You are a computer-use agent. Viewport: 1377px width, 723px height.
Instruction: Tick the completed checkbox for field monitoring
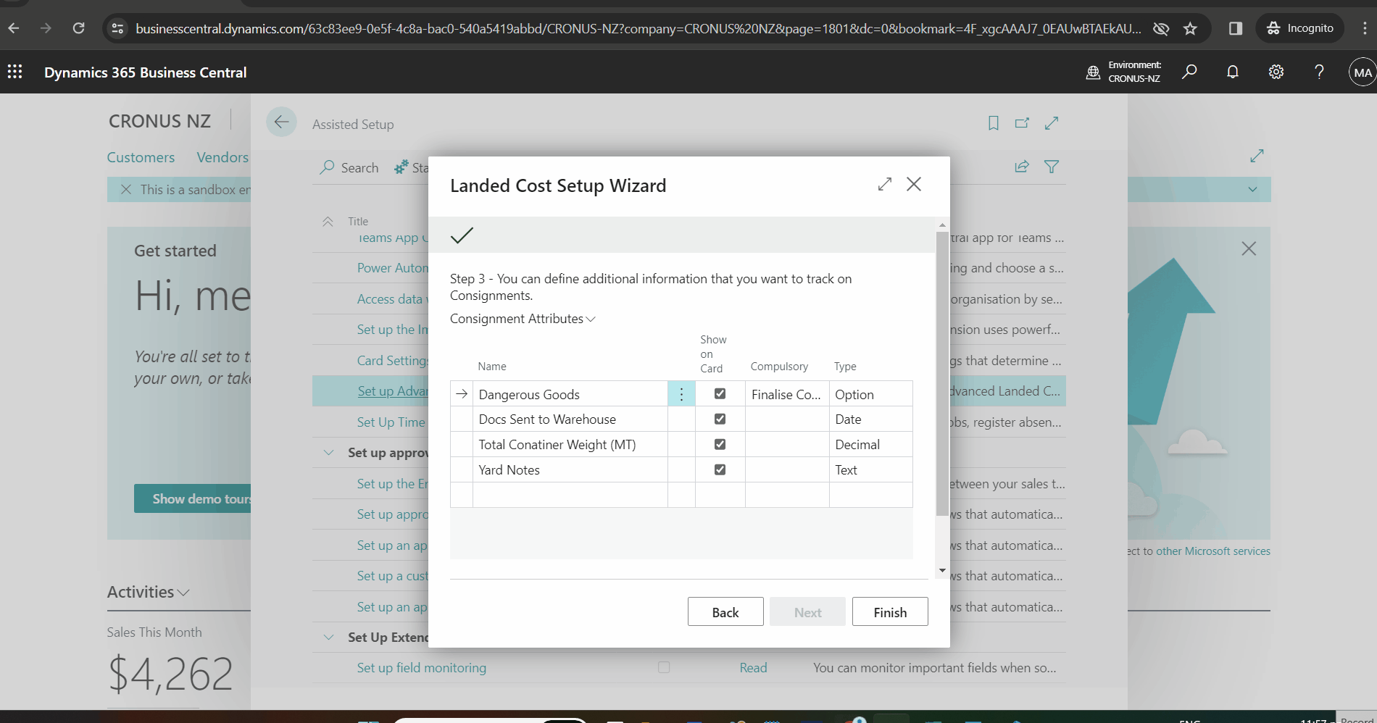click(664, 667)
